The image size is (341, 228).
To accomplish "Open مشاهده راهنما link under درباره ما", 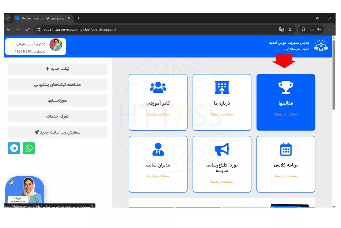I will pyautogui.click(x=222, y=115).
